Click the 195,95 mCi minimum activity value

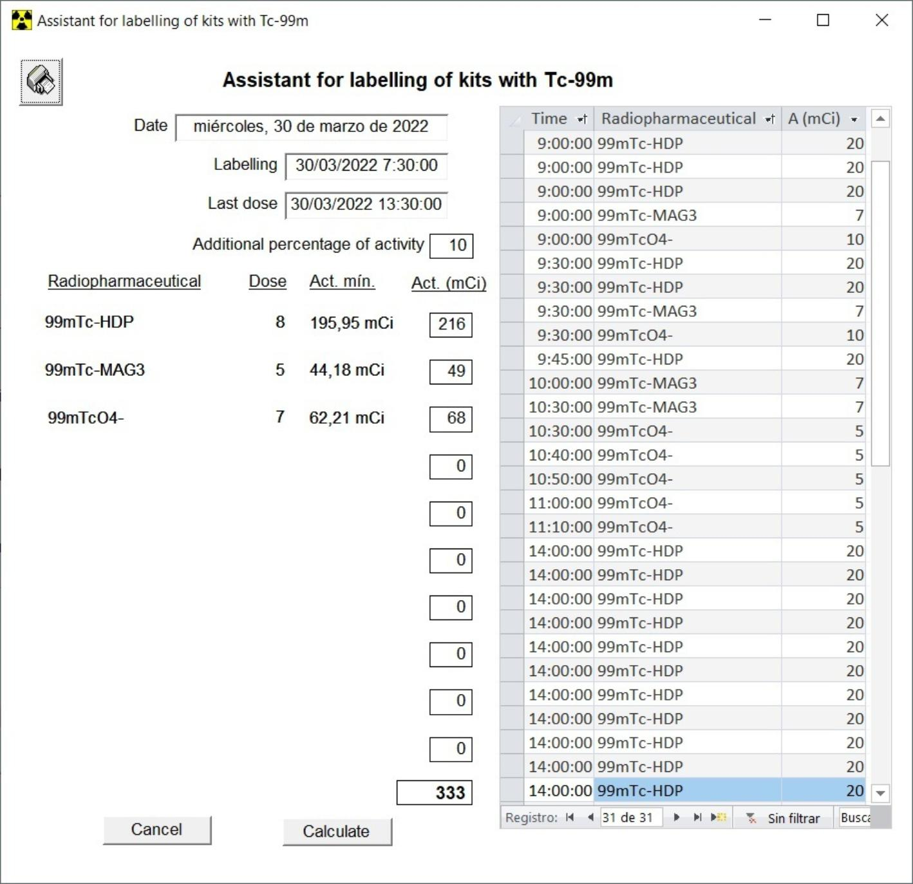click(x=352, y=323)
